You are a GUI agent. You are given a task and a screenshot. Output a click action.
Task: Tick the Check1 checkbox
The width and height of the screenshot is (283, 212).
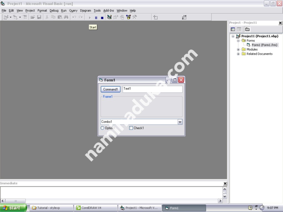coord(131,128)
